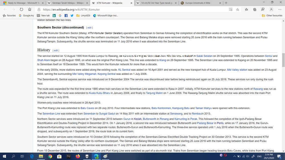Click the page vertical scrollbar thumb
The image size is (285, 160).
[283, 60]
